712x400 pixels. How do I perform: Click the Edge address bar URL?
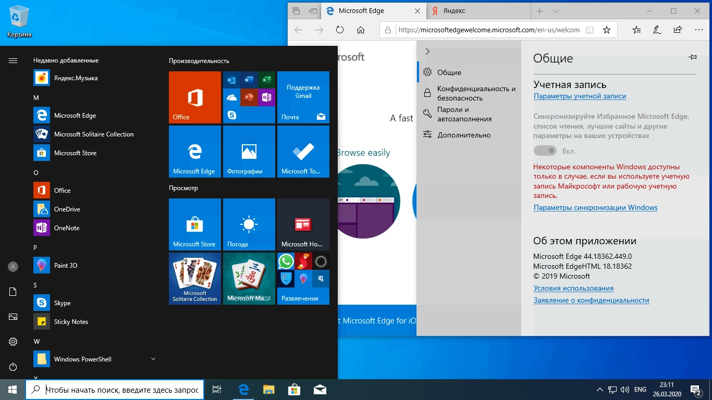point(489,30)
